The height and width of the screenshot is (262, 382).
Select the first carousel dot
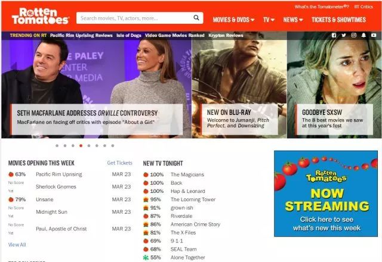pos(57,145)
